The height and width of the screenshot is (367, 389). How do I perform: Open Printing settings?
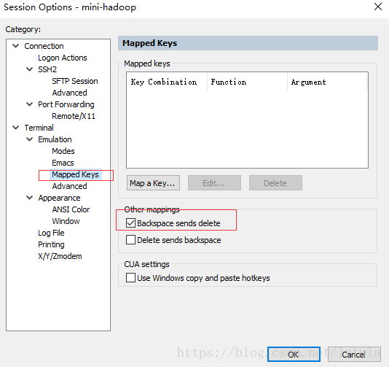(51, 244)
